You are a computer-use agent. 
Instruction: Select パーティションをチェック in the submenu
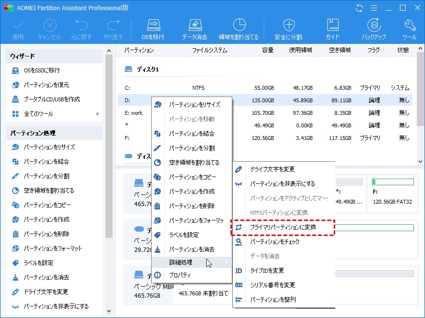(x=284, y=242)
